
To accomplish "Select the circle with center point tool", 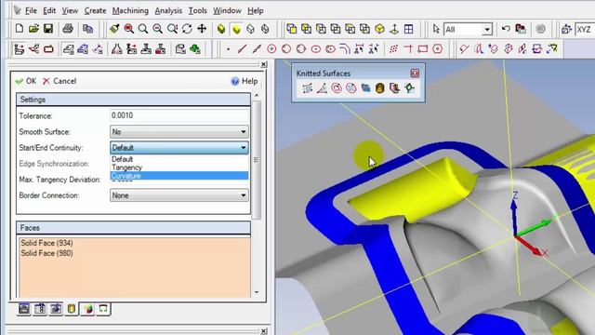I will 271,49.
